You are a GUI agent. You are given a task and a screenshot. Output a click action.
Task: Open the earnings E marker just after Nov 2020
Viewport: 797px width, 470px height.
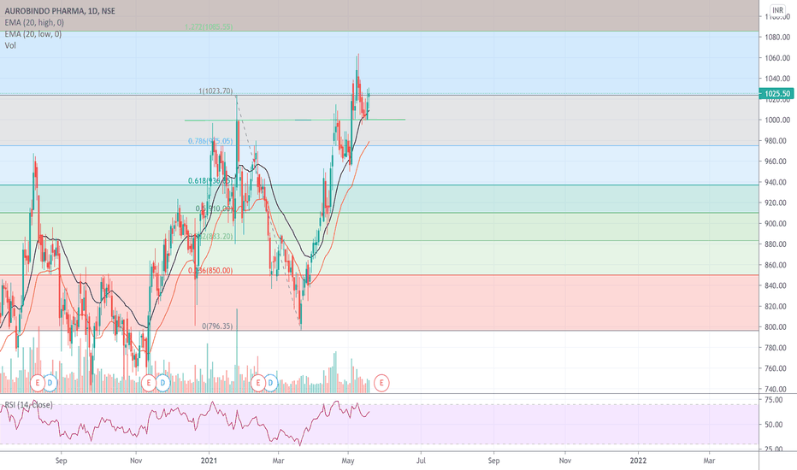[x=149, y=383]
